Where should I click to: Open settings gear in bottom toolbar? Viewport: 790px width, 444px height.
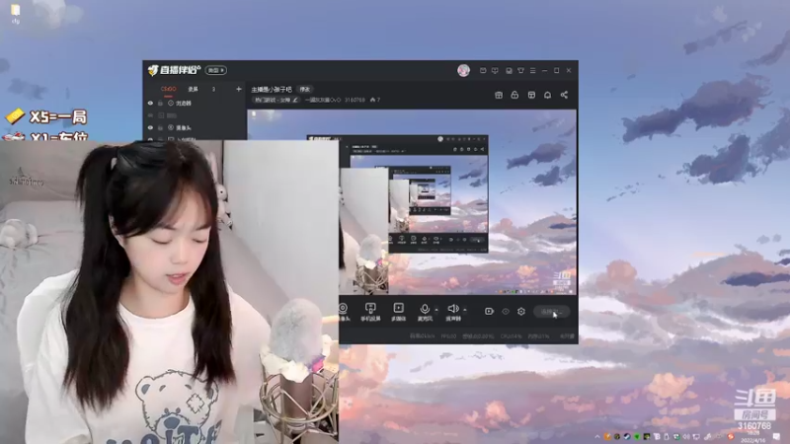[521, 312]
